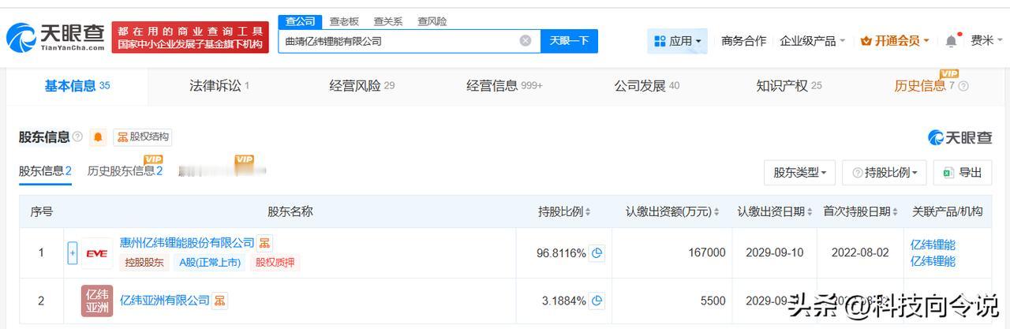The width and height of the screenshot is (1010, 329).
Task: Clear the search box with the X icon
Action: point(526,40)
